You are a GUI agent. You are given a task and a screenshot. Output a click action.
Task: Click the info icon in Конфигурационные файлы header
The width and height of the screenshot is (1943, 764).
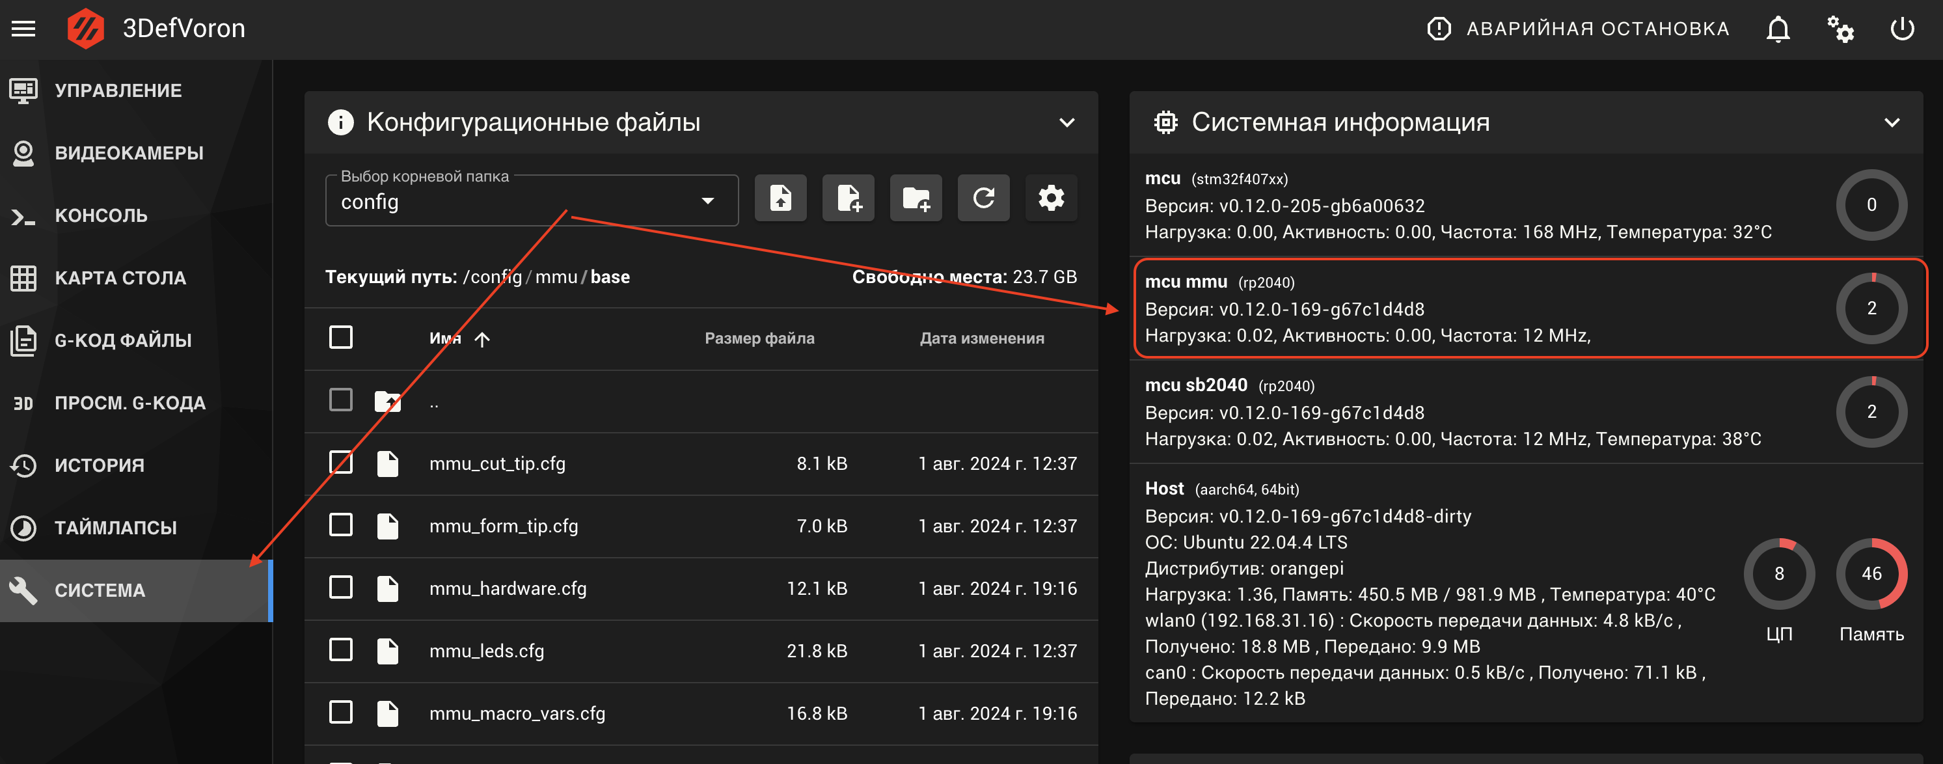click(x=341, y=122)
